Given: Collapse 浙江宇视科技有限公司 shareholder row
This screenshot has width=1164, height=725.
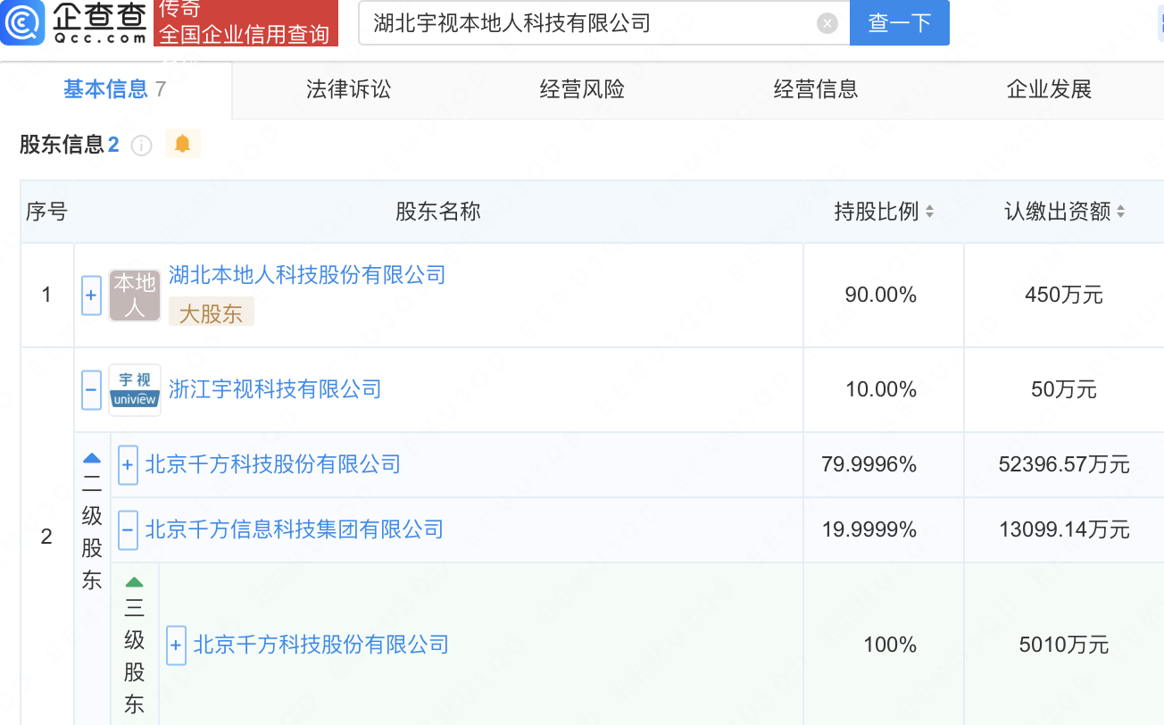Looking at the screenshot, I should click(x=91, y=390).
